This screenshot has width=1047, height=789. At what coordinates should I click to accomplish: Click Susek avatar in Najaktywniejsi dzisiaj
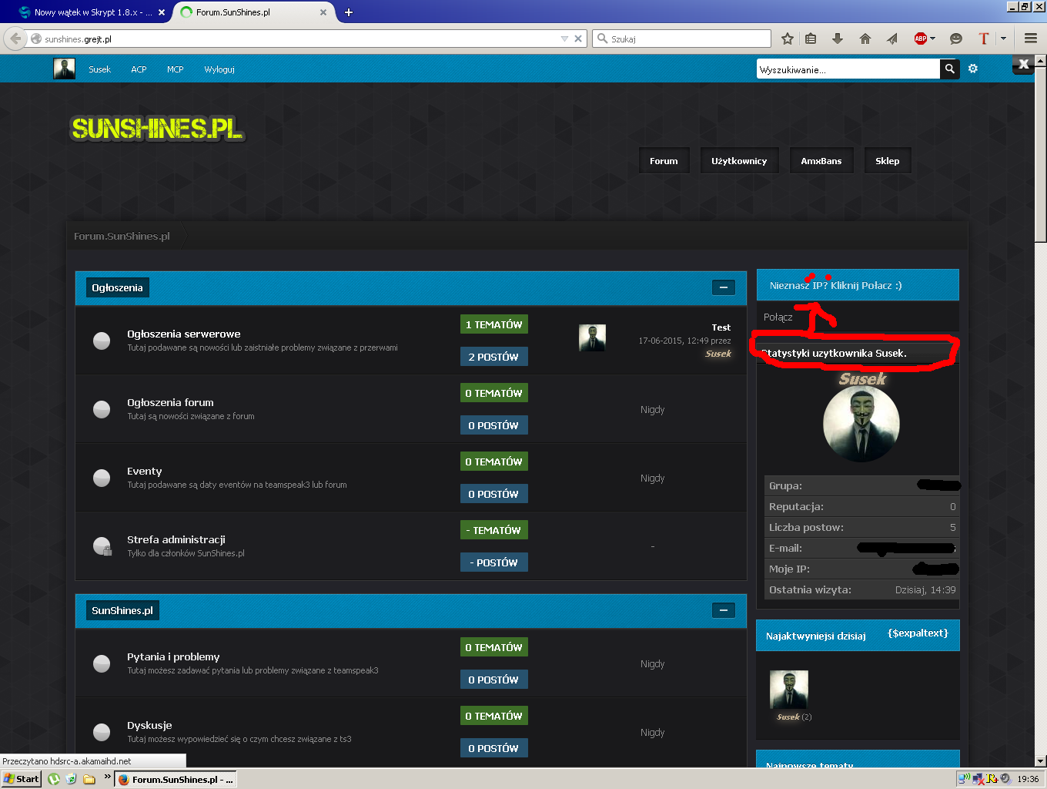[789, 690]
